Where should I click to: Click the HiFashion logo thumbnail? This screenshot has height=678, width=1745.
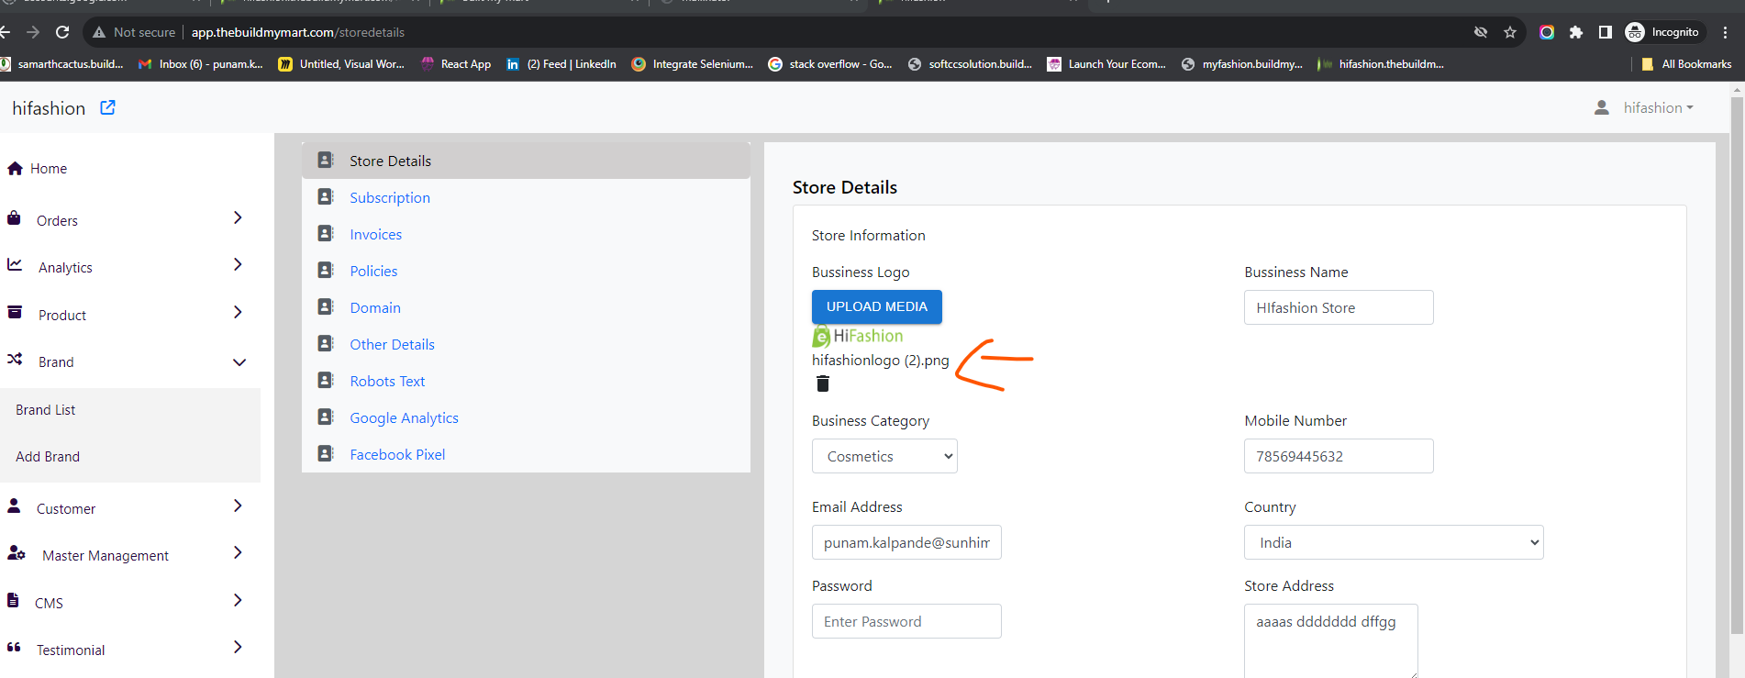(858, 337)
